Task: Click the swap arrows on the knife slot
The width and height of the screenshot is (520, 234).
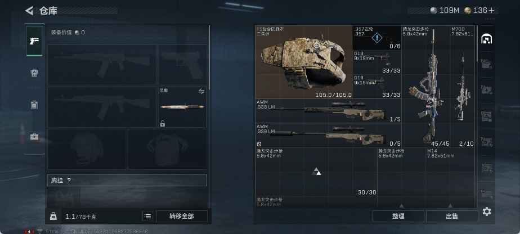Action: click(x=201, y=92)
